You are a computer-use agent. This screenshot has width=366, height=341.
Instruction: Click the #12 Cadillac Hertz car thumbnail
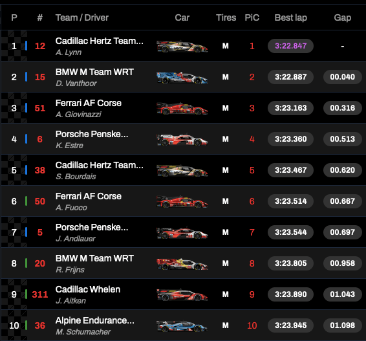click(182, 46)
